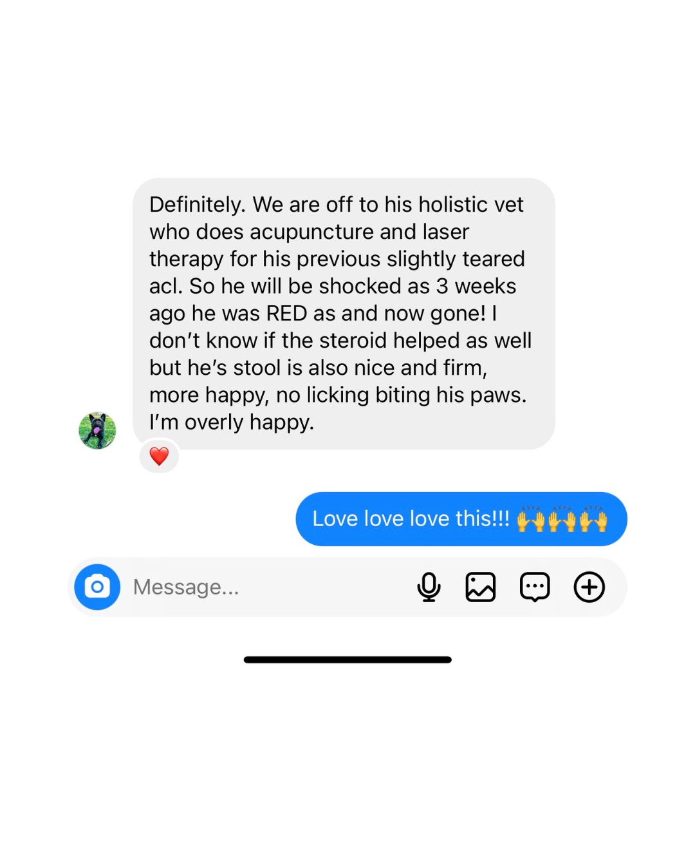This screenshot has width=695, height=845.
Task: Click 'holistic vet' in the first line
Action: coord(471,204)
